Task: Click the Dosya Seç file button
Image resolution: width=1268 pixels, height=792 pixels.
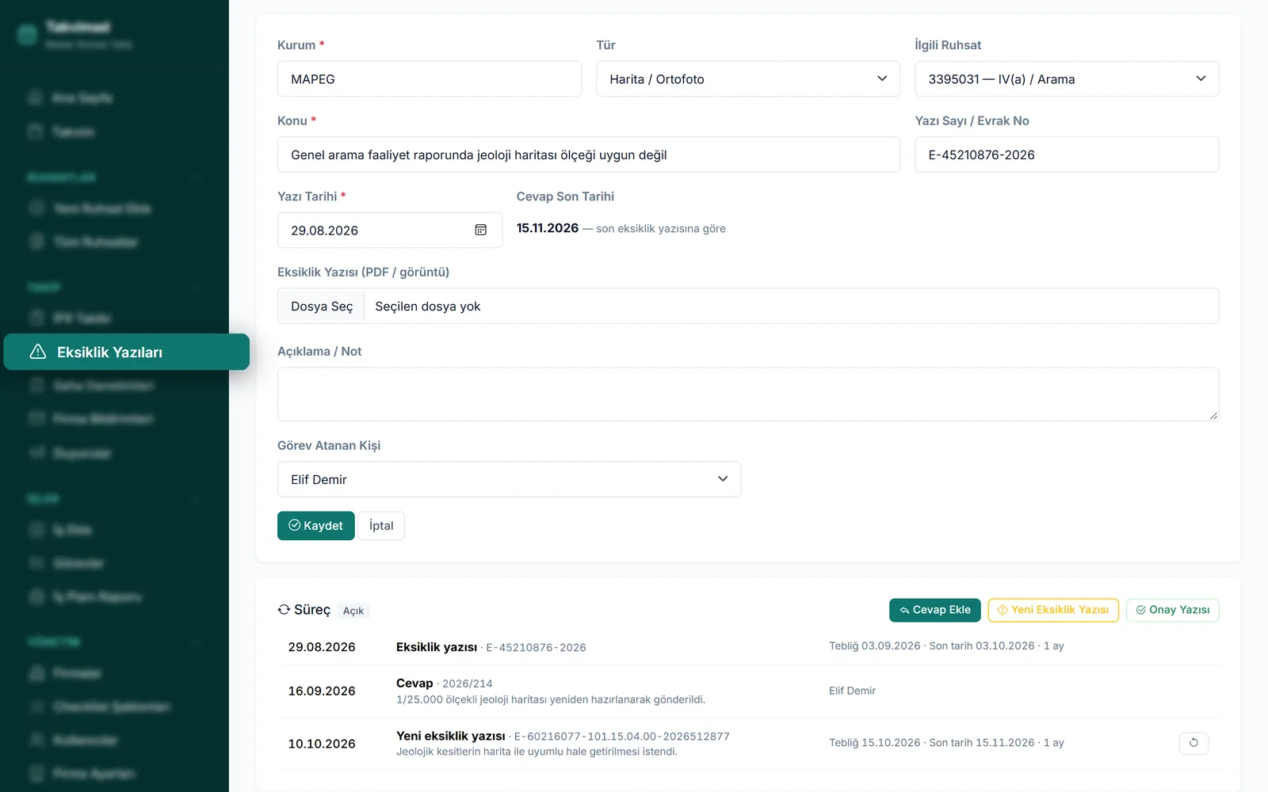Action: click(x=321, y=307)
